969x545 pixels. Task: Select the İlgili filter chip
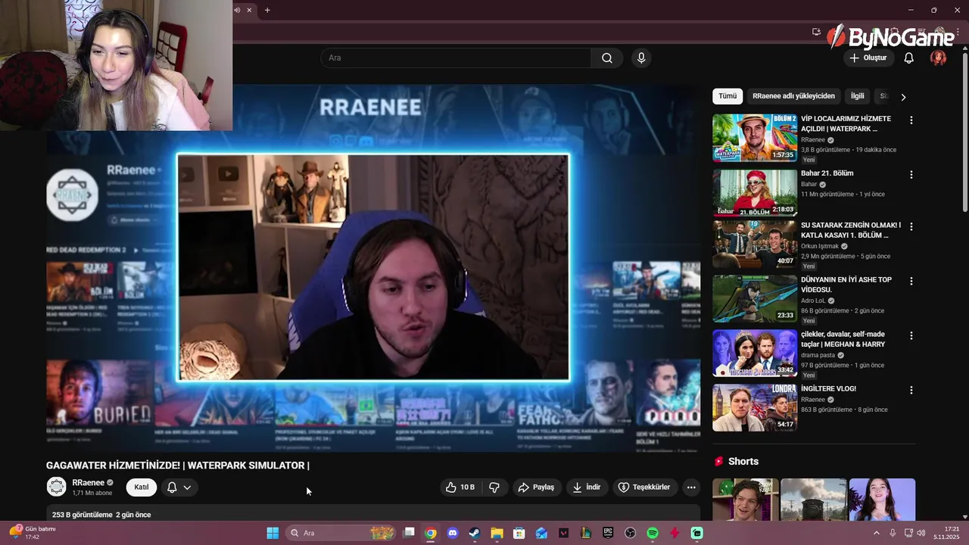(x=857, y=96)
